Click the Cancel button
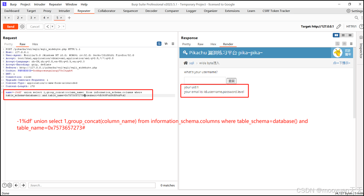 [x=35, y=27]
